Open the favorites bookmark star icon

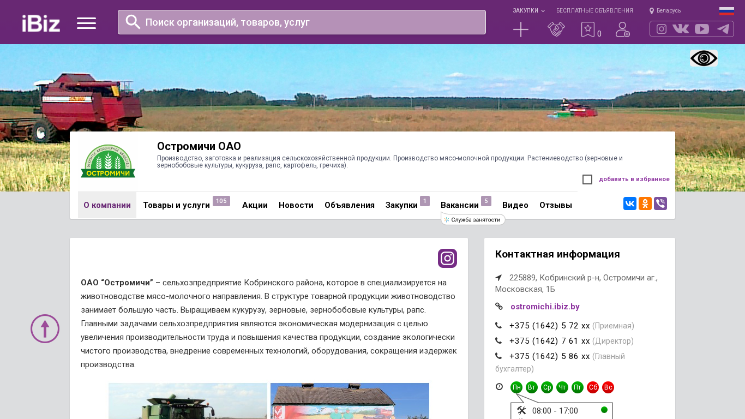[588, 29]
